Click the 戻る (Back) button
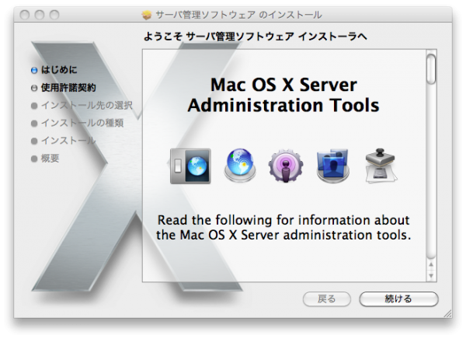Viewport: 466px width, 339px height. pyautogui.click(x=327, y=299)
